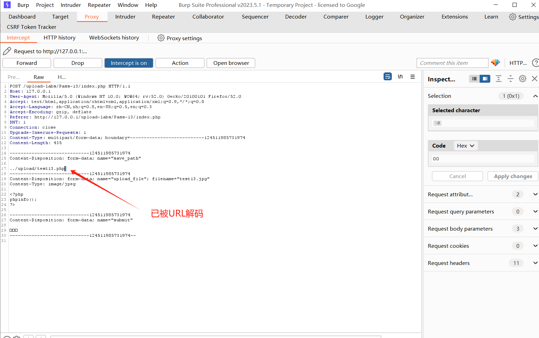Open the Decoder tab

coord(296,17)
